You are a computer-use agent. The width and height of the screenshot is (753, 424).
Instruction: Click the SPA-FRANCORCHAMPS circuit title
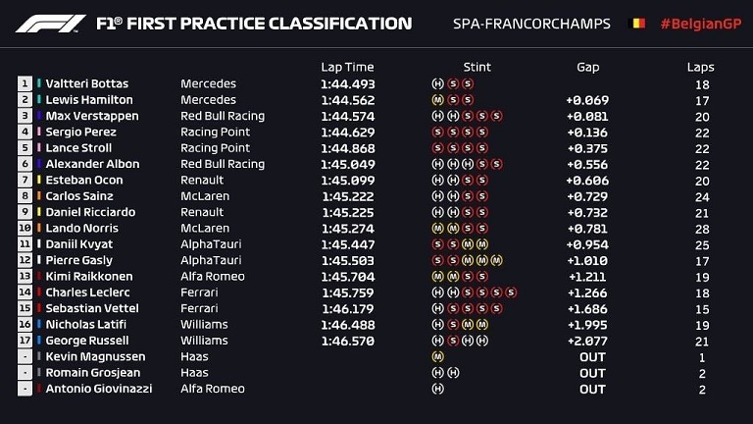tap(531, 24)
